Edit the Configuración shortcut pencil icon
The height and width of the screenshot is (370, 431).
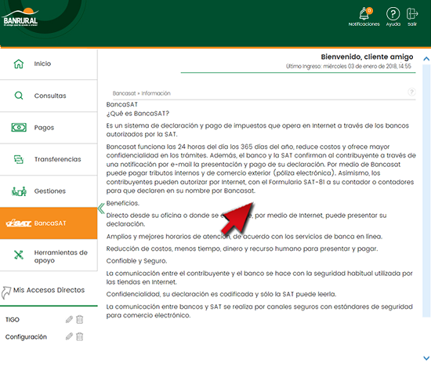click(x=69, y=336)
